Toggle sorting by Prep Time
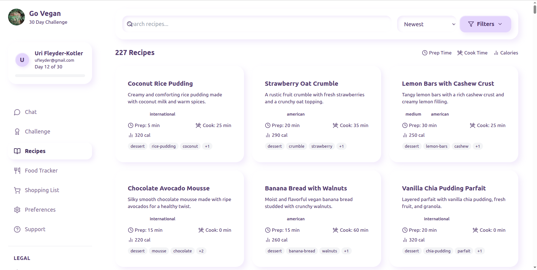Viewport: 537px width, 270px height. pos(437,53)
